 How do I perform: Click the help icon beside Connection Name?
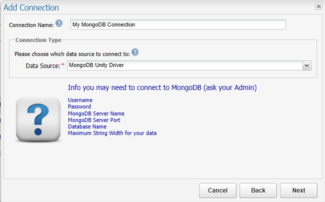(x=59, y=23)
